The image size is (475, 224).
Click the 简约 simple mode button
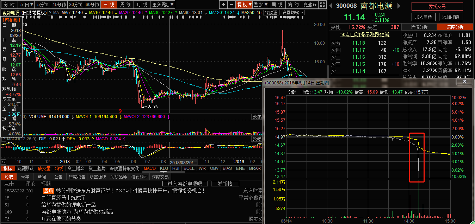293,5
